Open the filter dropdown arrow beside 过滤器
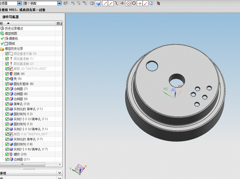Image resolution: width=240 pixels, height=179 pixels. [19, 3]
